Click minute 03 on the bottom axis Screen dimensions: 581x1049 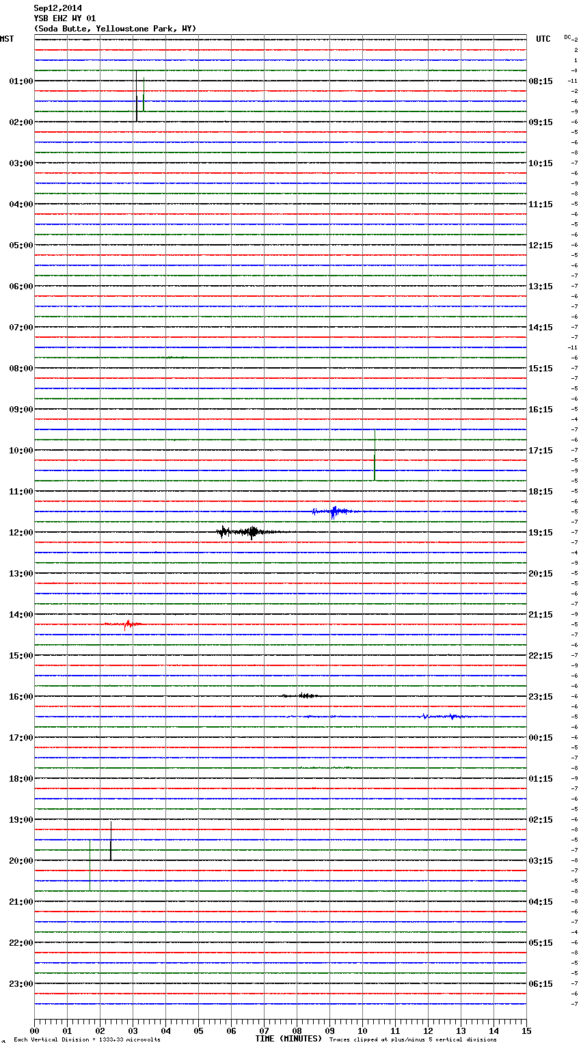click(133, 1031)
